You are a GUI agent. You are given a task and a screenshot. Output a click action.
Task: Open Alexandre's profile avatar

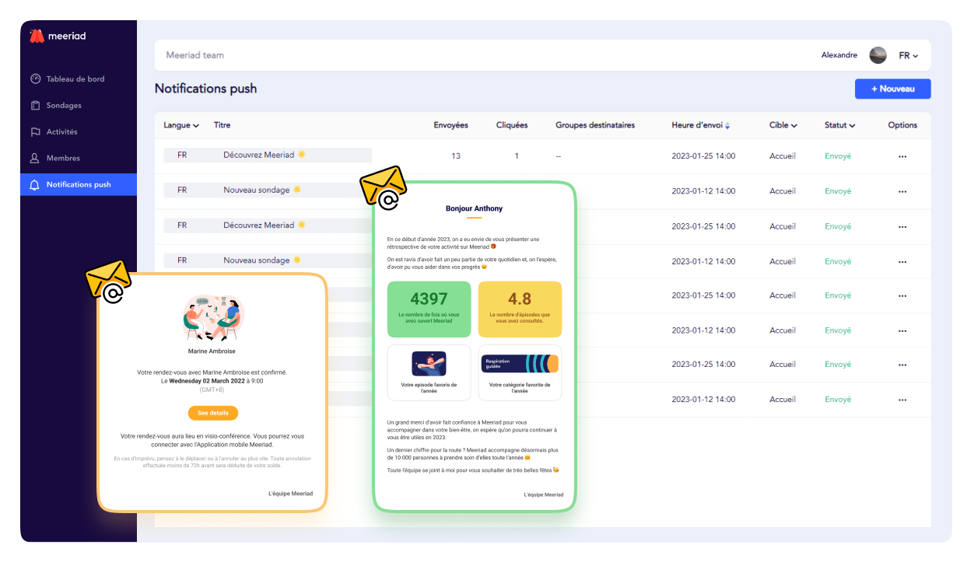(x=878, y=55)
